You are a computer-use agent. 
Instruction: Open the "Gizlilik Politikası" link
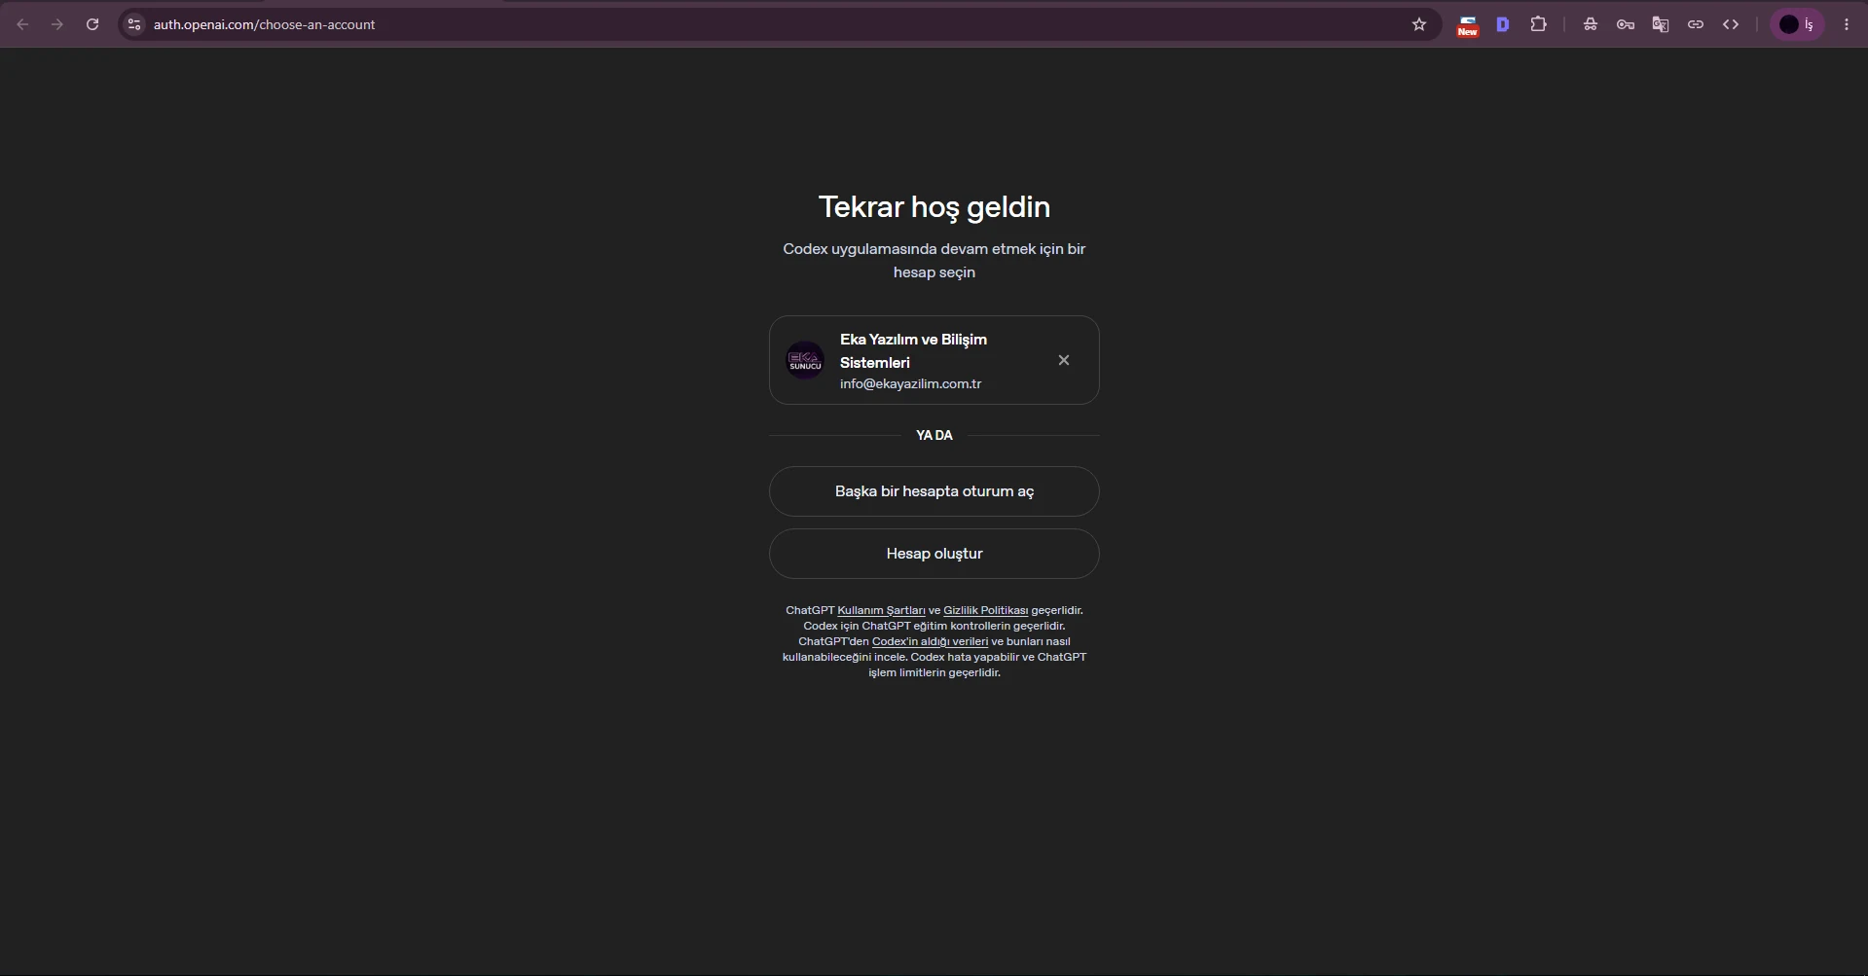click(985, 611)
